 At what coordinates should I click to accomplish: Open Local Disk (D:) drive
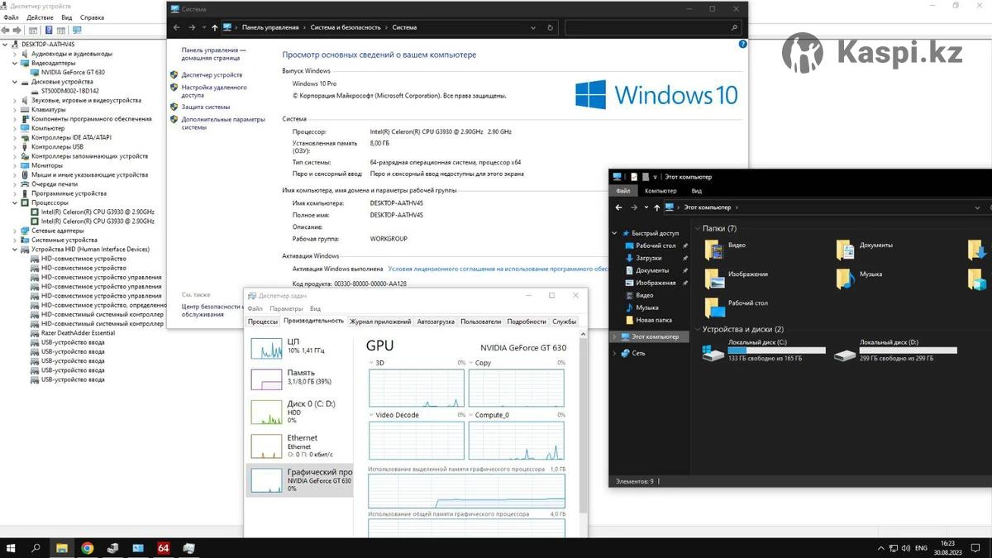click(895, 351)
